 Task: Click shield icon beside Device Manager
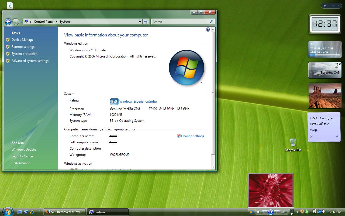pyautogui.click(x=8, y=40)
